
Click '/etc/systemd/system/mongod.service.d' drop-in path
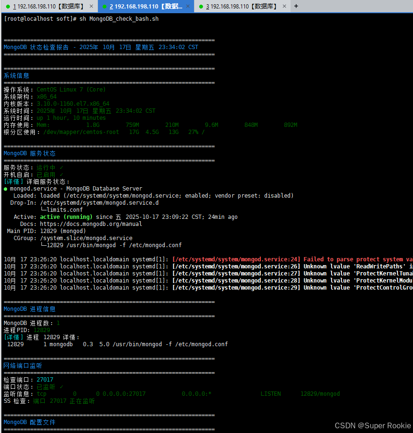click(x=99, y=203)
